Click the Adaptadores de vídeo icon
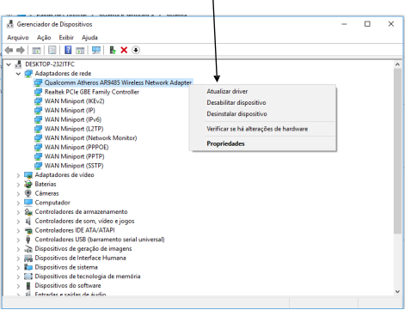The image size is (405, 310). [x=28, y=175]
